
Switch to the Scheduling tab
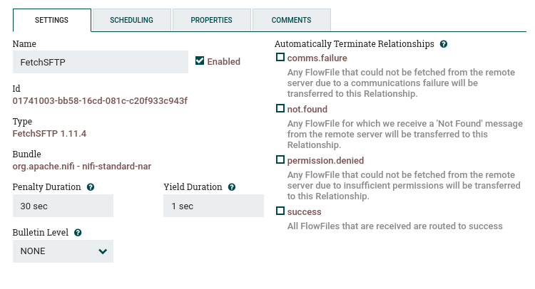point(131,20)
